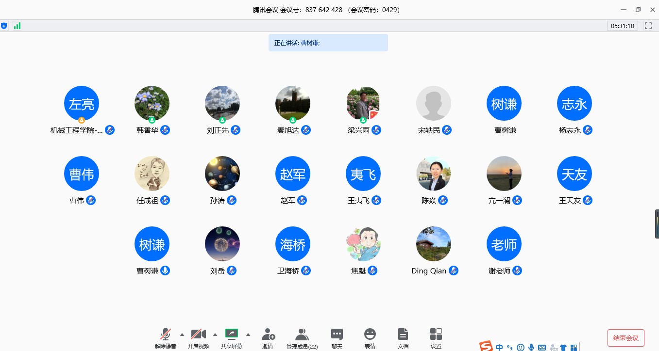The width and height of the screenshot is (659, 351).
Task: Select 刘岳's fireworks avatar
Action: click(222, 244)
